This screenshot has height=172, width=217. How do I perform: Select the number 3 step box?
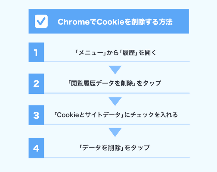(36, 115)
